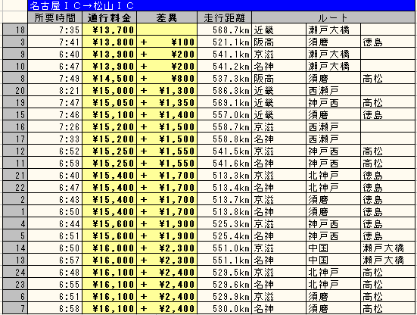
Task: Select the 530.0km distance cell
Action: [x=224, y=309]
